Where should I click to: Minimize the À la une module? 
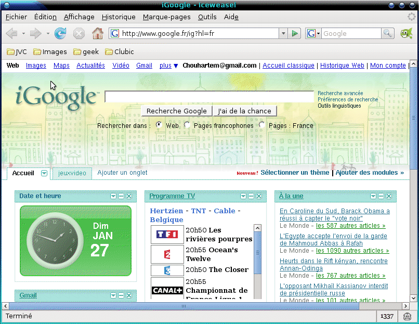point(381,196)
